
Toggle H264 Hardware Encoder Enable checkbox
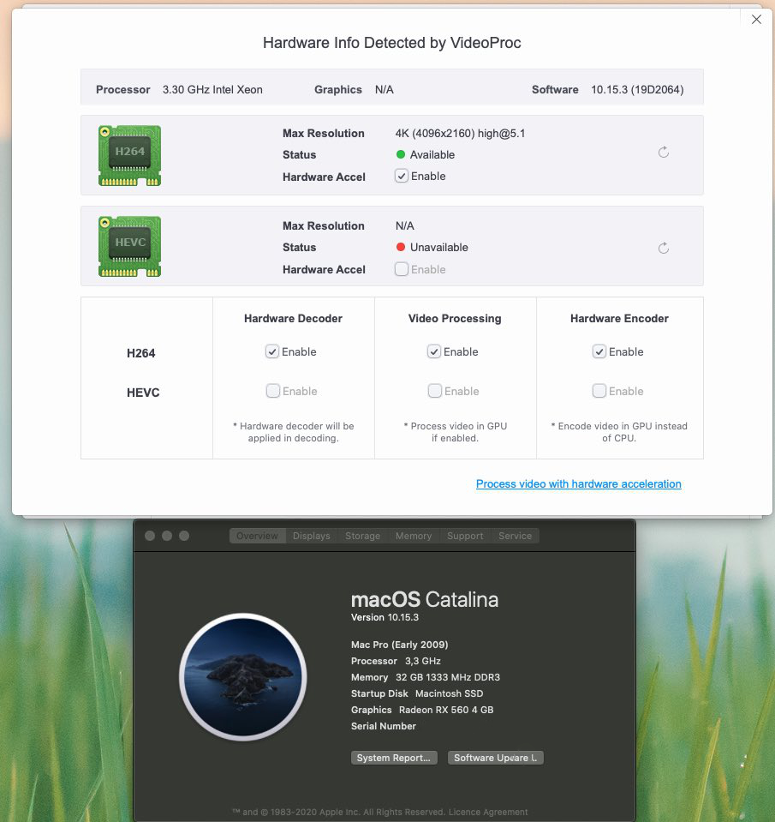[x=599, y=351]
